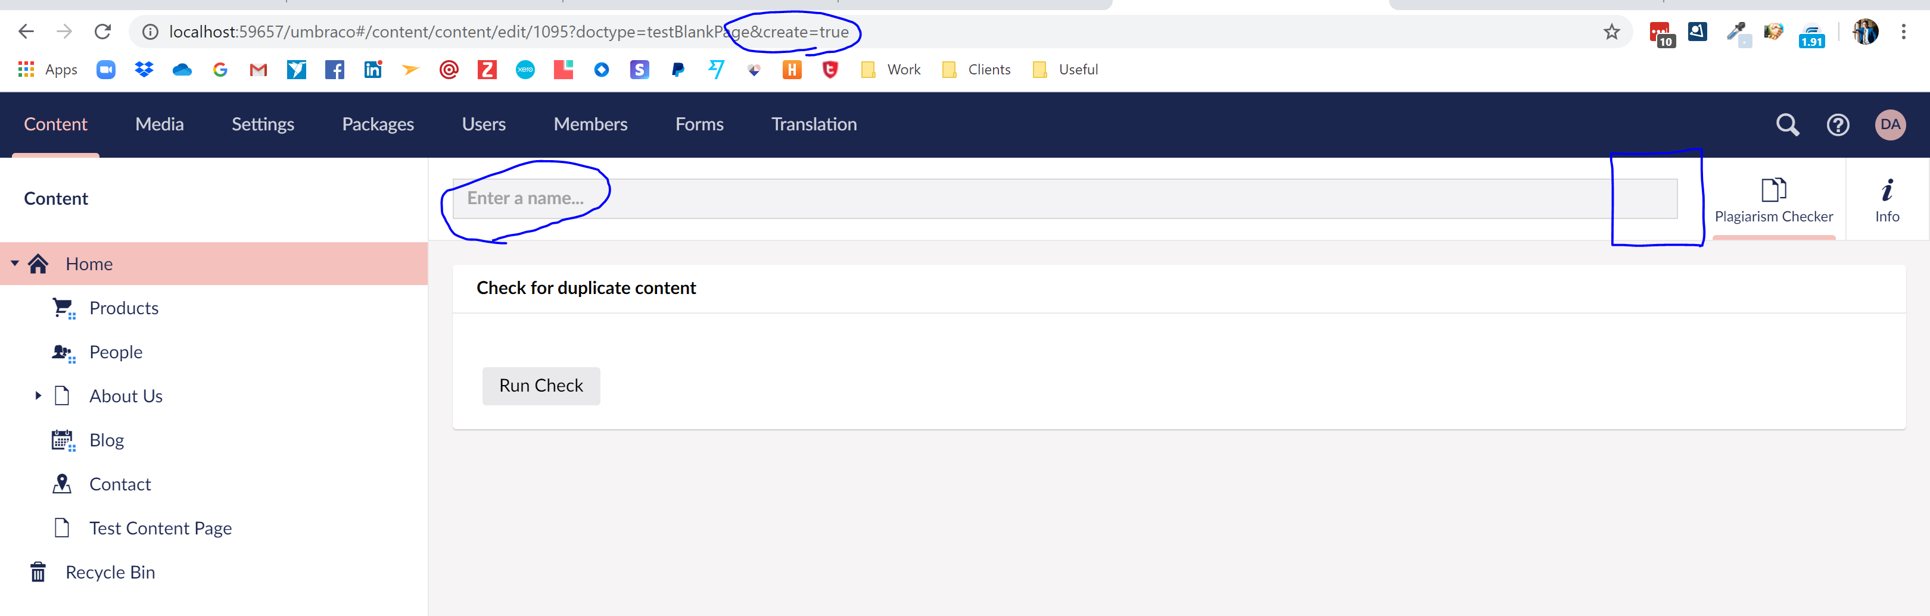Open the Plagiarism Checker content app
The height and width of the screenshot is (616, 1930).
tap(1773, 200)
